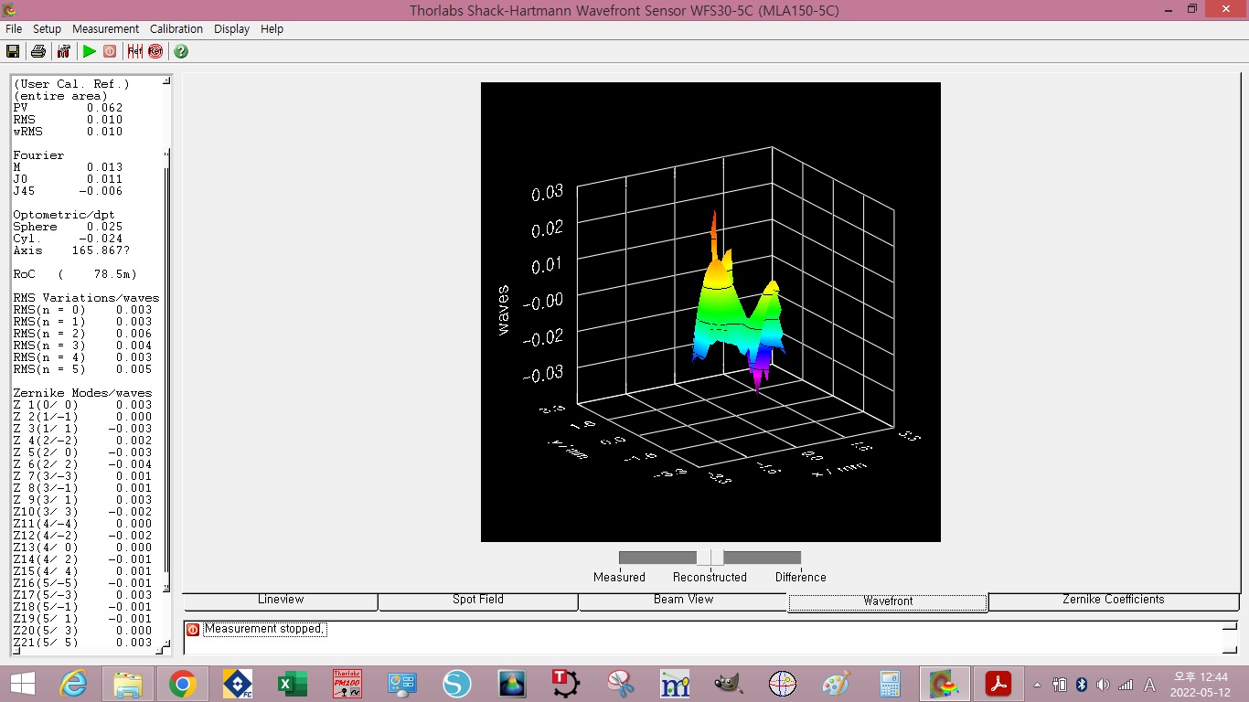The width and height of the screenshot is (1249, 702).
Task: Switch to the Beam View tab
Action: tap(683, 601)
